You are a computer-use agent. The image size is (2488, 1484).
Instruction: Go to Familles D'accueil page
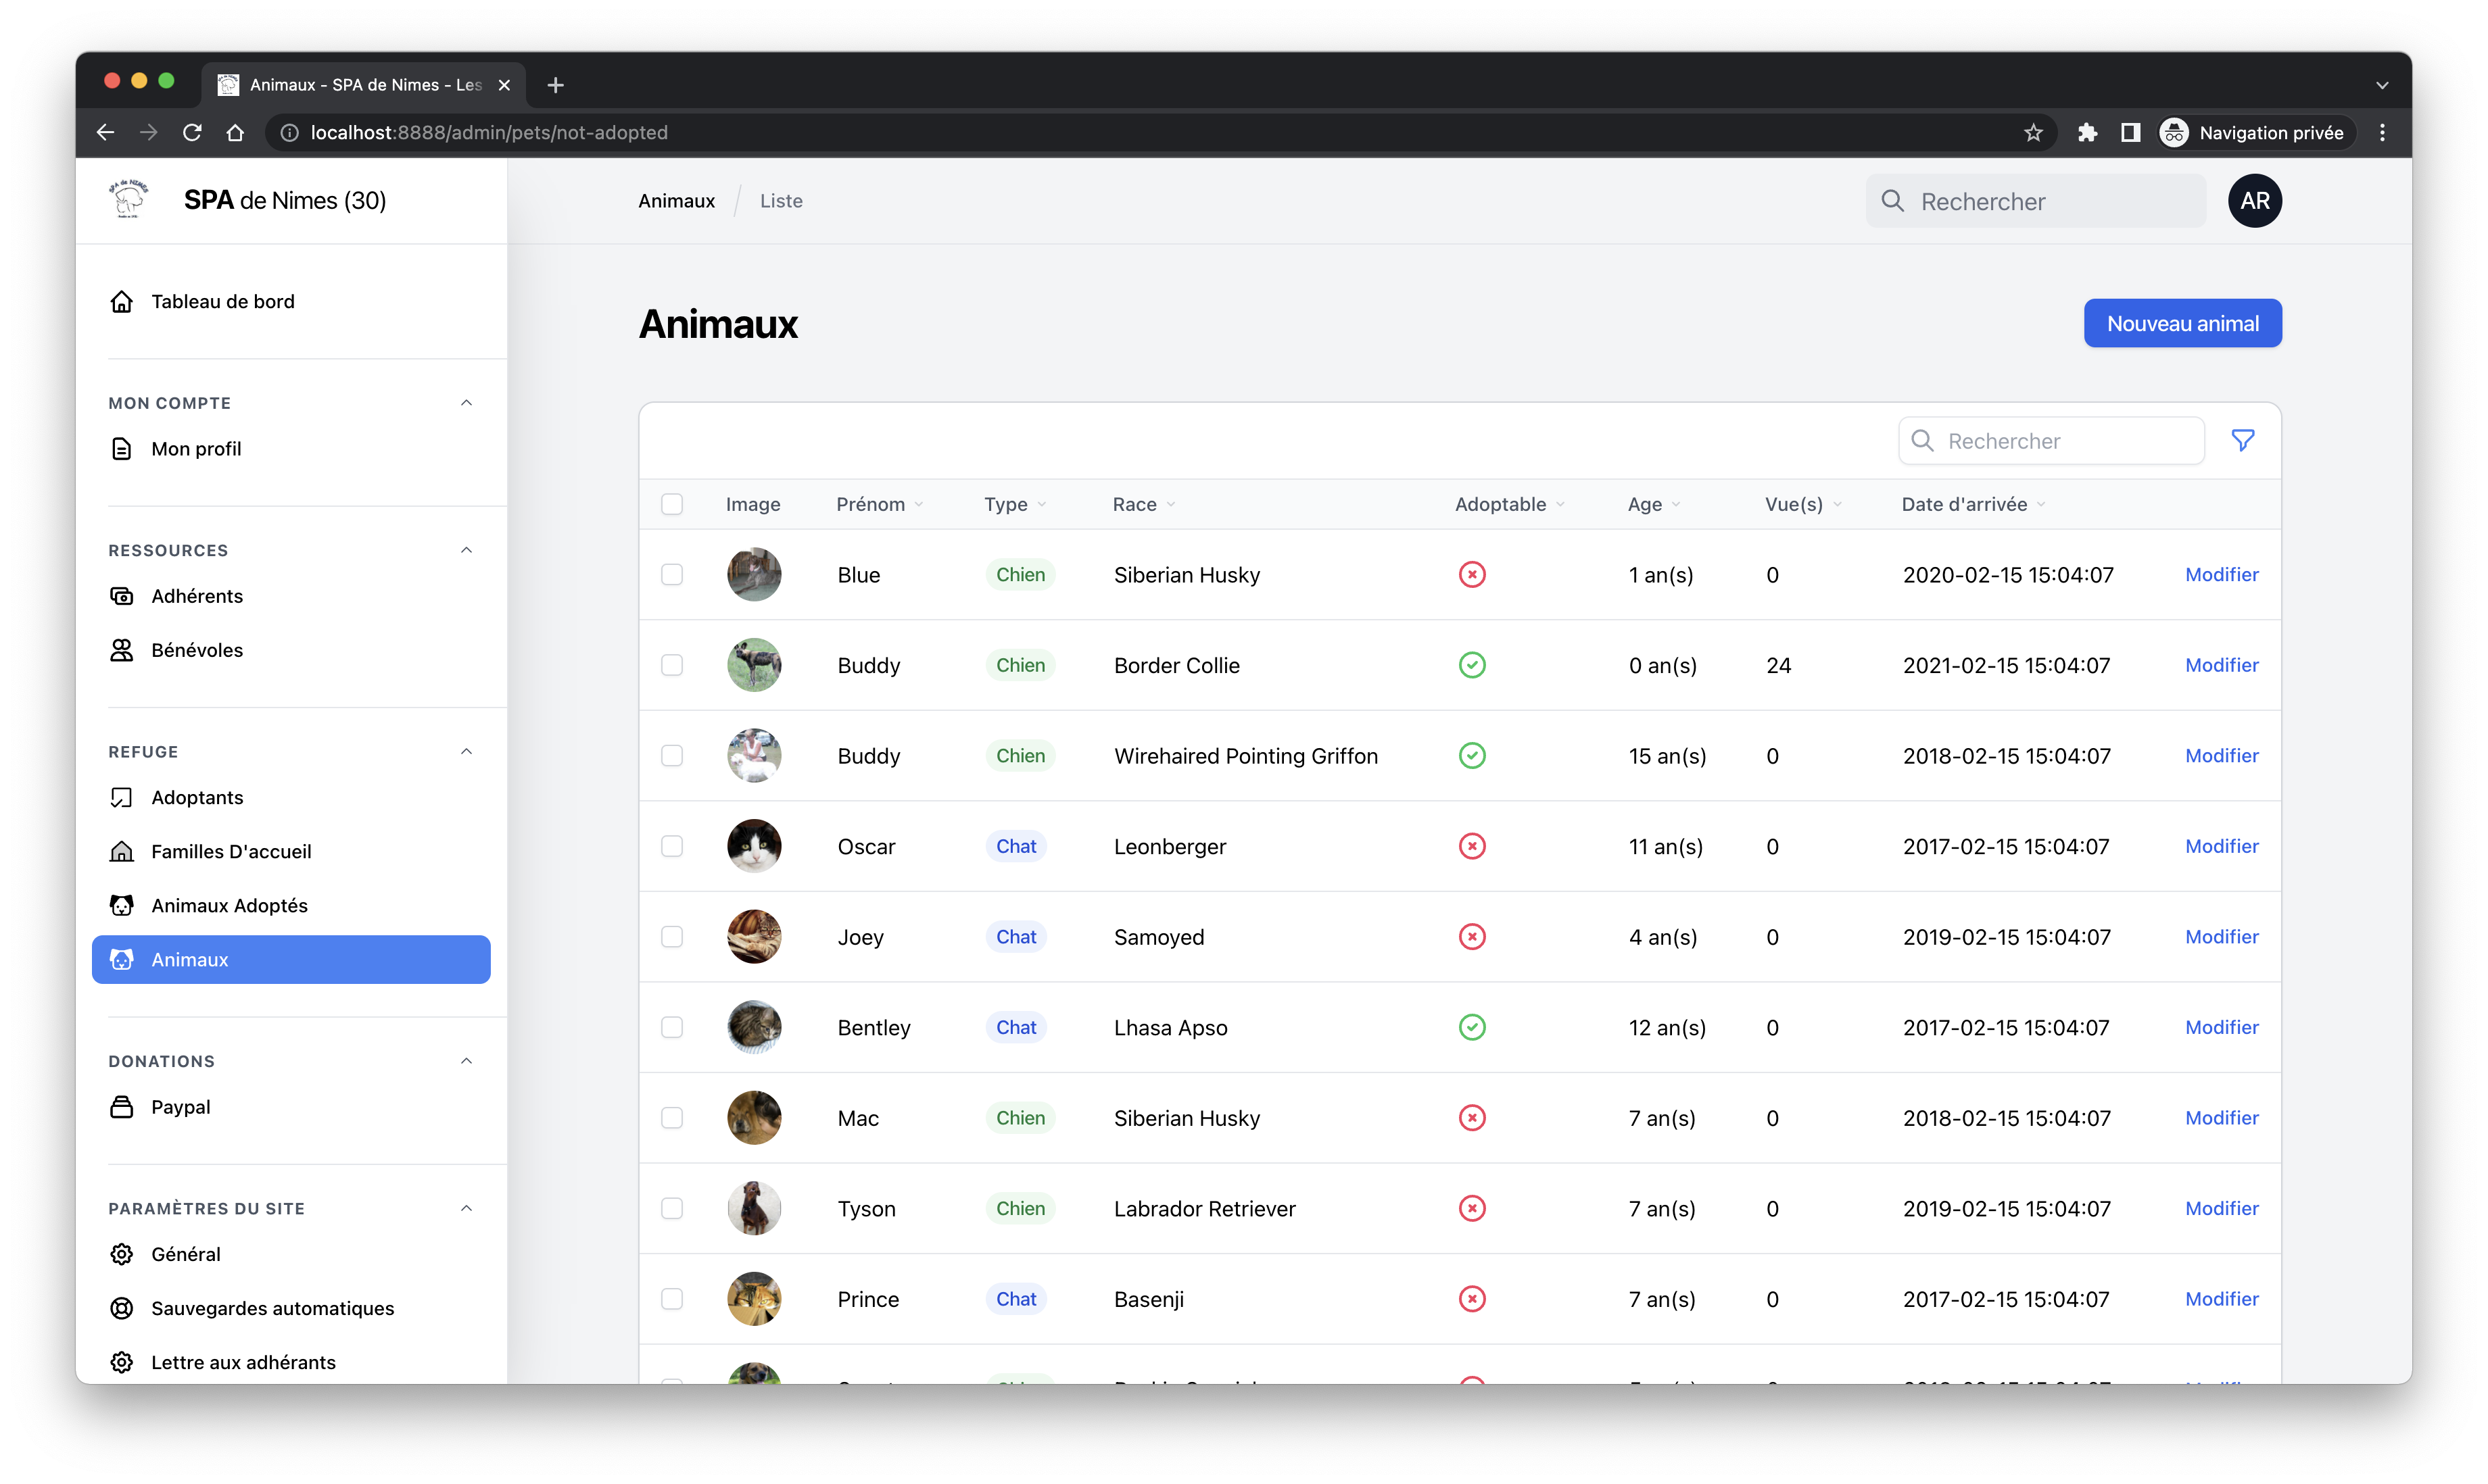(x=231, y=851)
